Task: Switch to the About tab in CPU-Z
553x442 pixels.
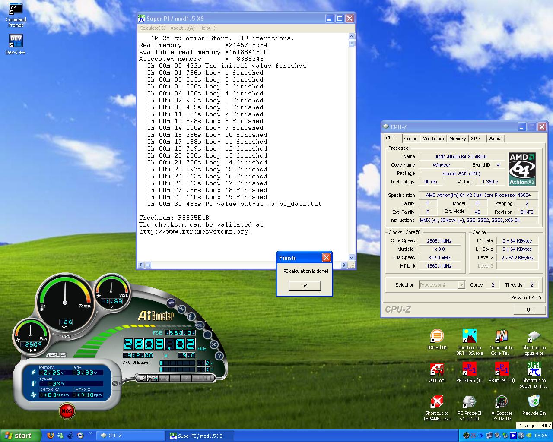Action: (496, 139)
